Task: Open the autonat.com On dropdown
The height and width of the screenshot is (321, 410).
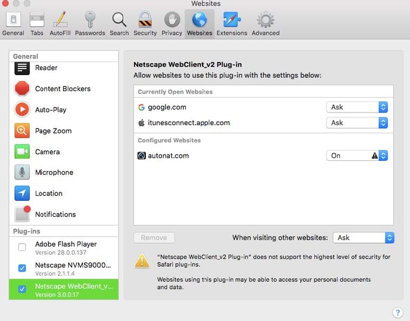Action: click(x=357, y=155)
